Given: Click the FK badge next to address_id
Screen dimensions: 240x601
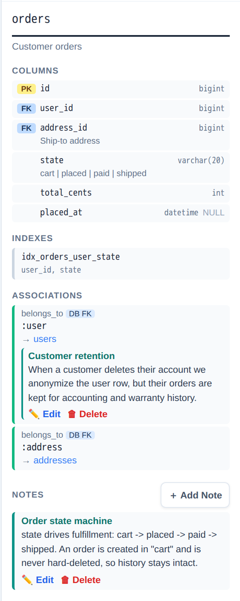Looking at the screenshot, I should [x=26, y=128].
